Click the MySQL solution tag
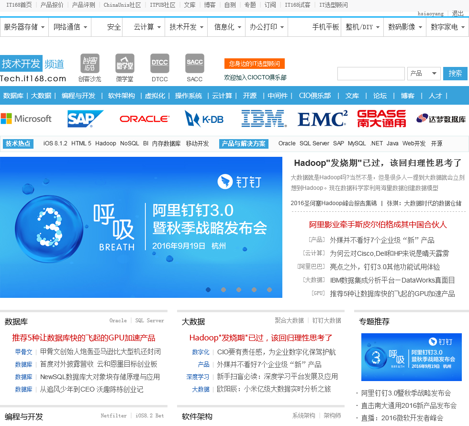The height and width of the screenshot is (426, 469). point(357,143)
